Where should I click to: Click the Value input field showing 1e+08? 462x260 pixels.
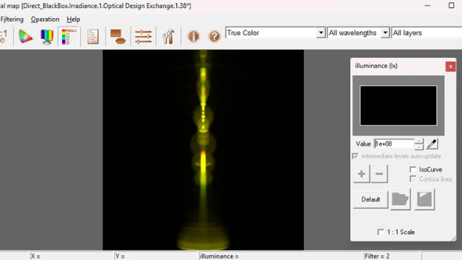(x=394, y=144)
